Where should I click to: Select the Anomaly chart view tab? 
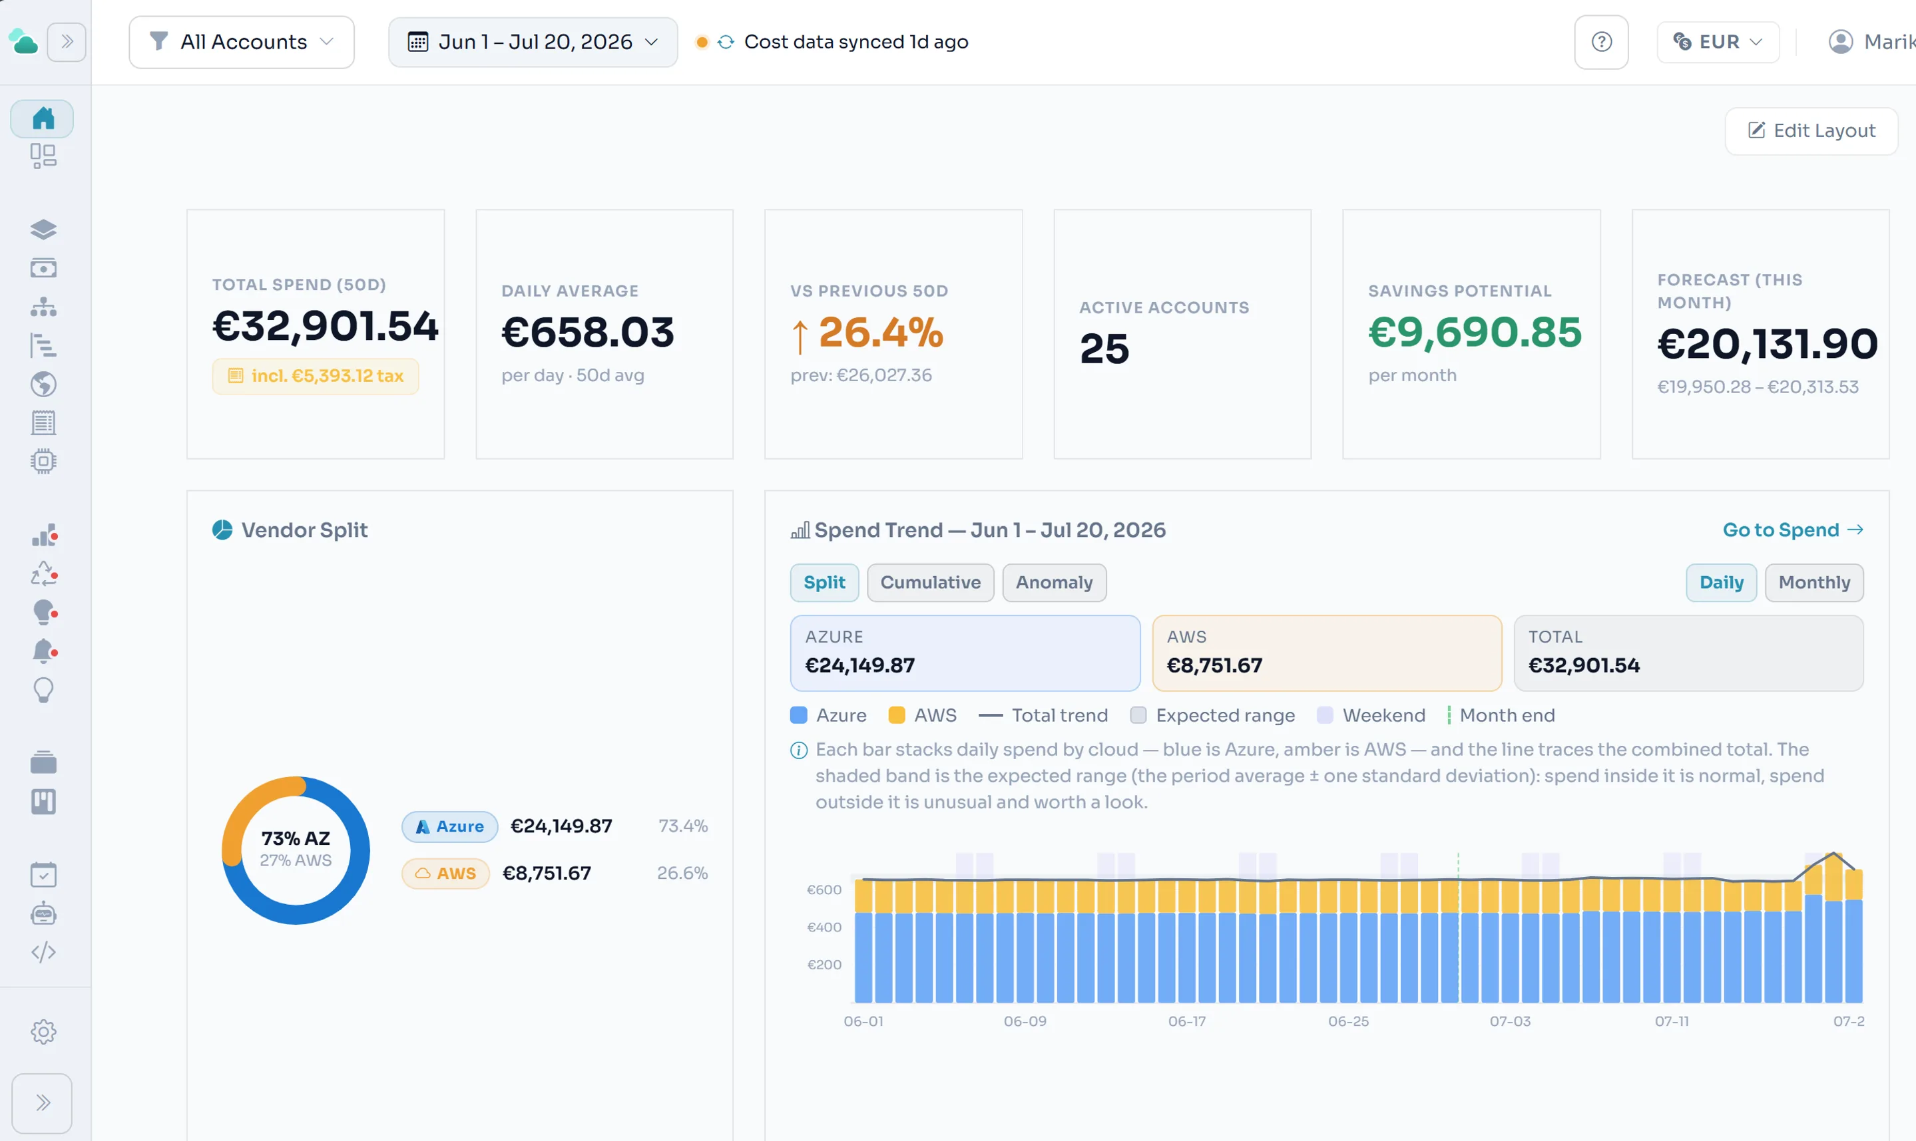[x=1055, y=582]
